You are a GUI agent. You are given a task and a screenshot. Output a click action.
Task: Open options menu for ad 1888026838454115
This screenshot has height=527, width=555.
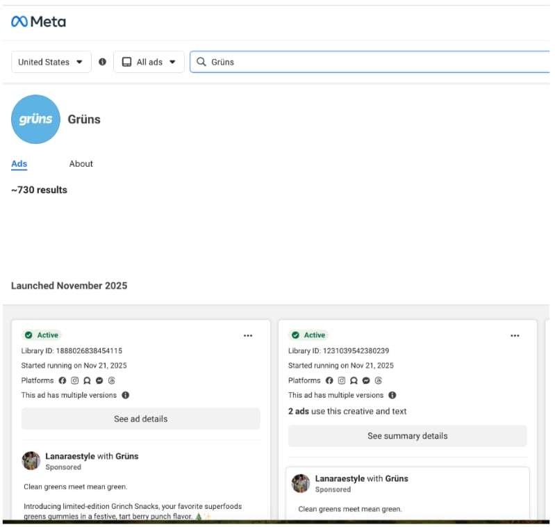tap(248, 335)
